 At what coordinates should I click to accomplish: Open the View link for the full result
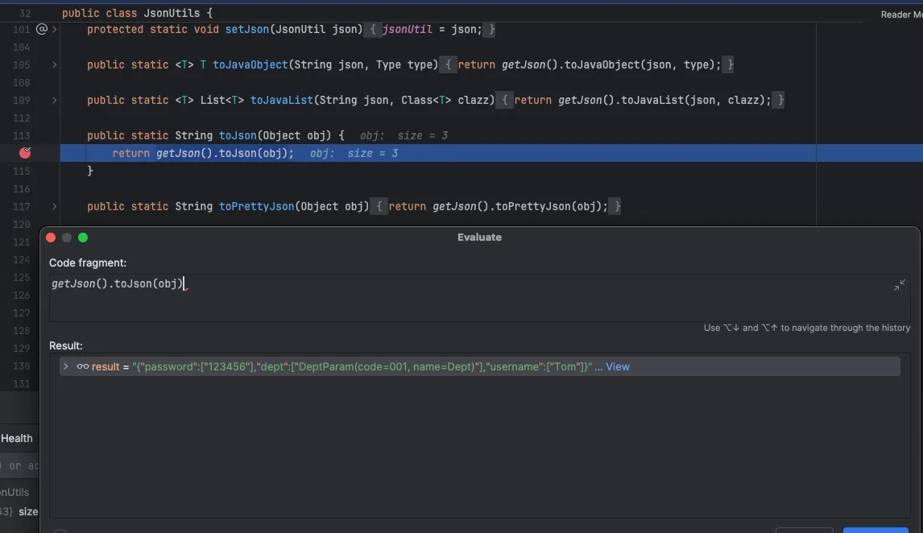[618, 366]
